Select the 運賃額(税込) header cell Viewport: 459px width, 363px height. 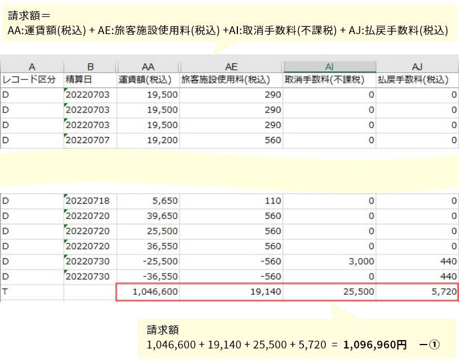pos(148,80)
